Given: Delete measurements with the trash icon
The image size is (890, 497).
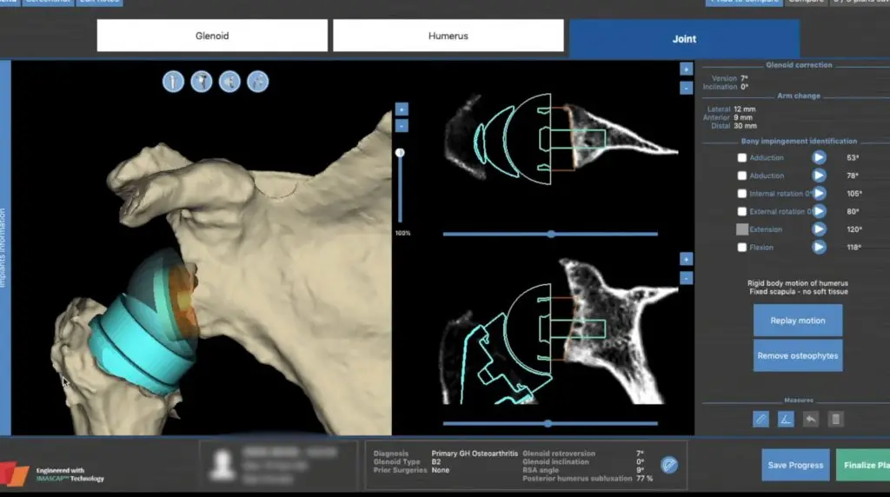Looking at the screenshot, I should pos(835,419).
